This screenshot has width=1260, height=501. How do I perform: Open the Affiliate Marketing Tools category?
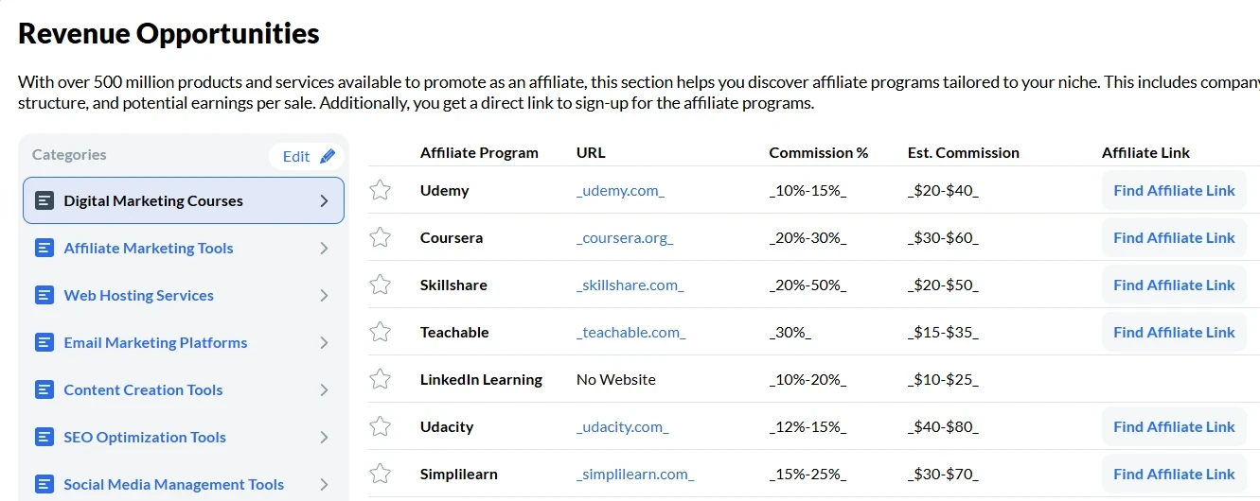tap(149, 248)
